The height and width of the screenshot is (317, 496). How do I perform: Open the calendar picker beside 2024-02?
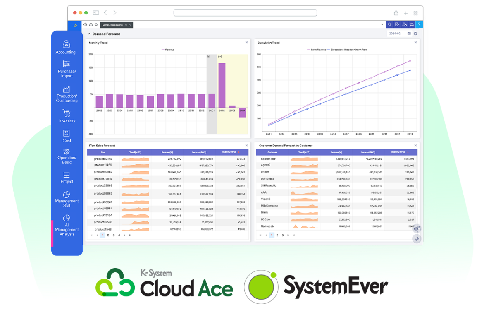pyautogui.click(x=409, y=34)
